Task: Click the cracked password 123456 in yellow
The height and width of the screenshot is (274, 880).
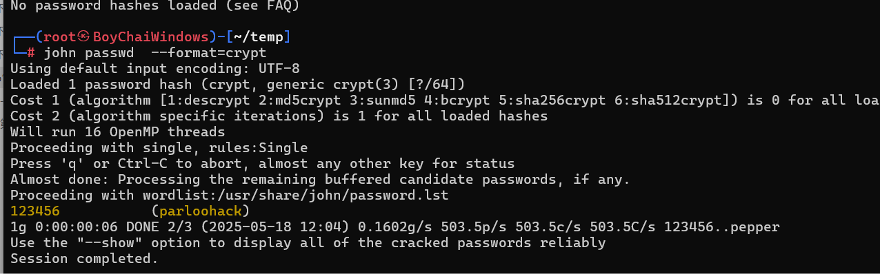Action: 35,211
